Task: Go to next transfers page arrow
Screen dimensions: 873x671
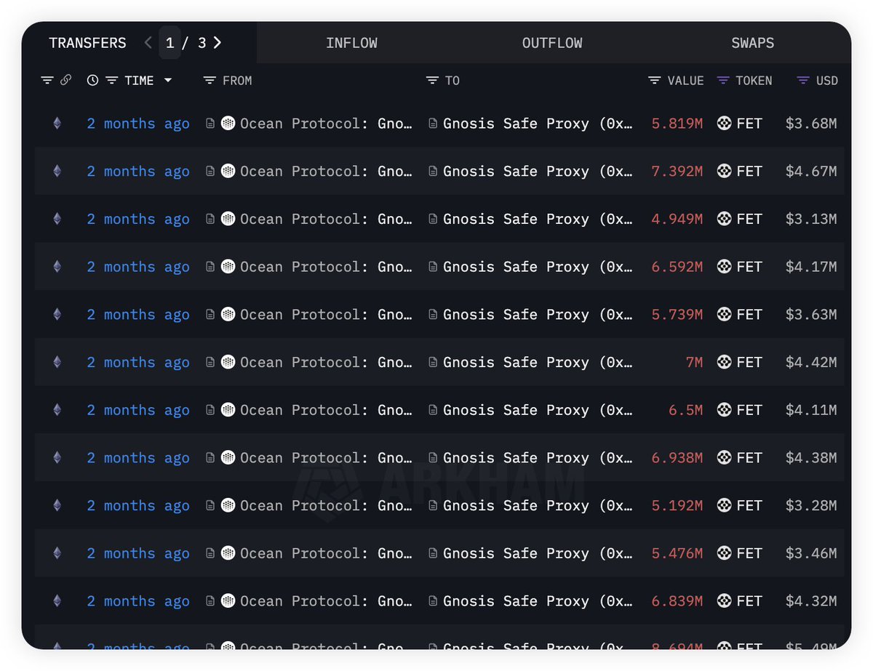Action: 217,43
